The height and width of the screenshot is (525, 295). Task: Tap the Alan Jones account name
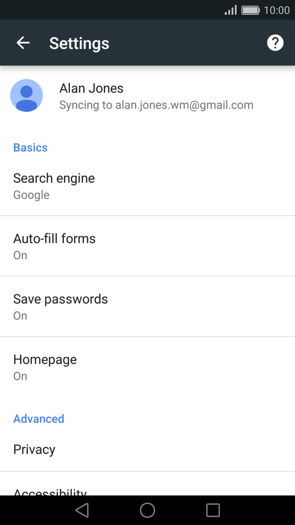(x=91, y=88)
